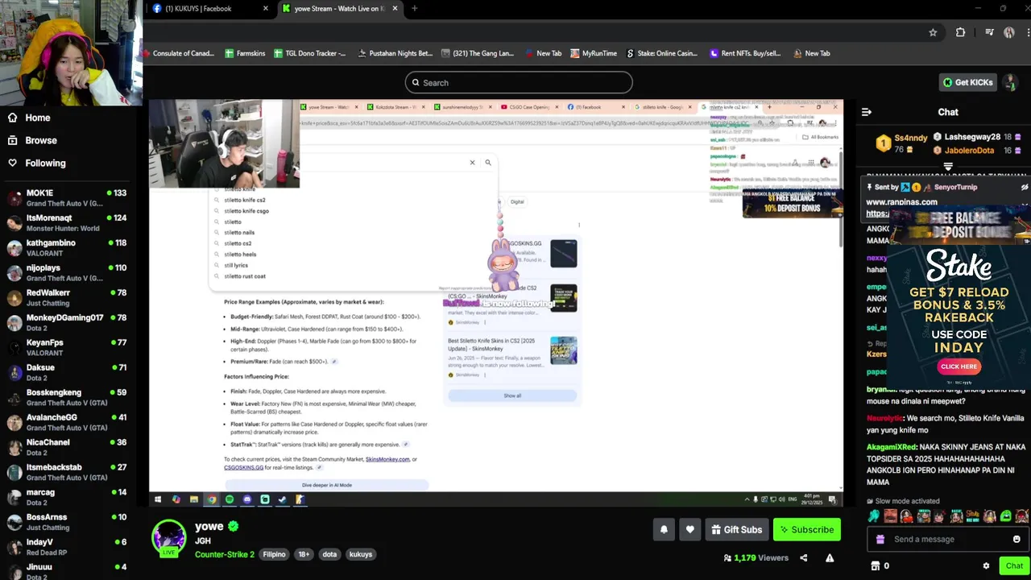Open nijoplays channel in sidebar
The width and height of the screenshot is (1031, 580).
tap(66, 273)
